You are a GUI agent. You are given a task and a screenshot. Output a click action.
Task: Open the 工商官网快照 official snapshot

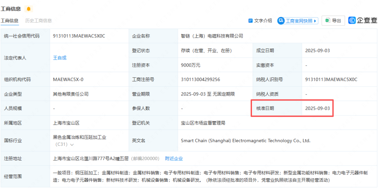click(297, 21)
